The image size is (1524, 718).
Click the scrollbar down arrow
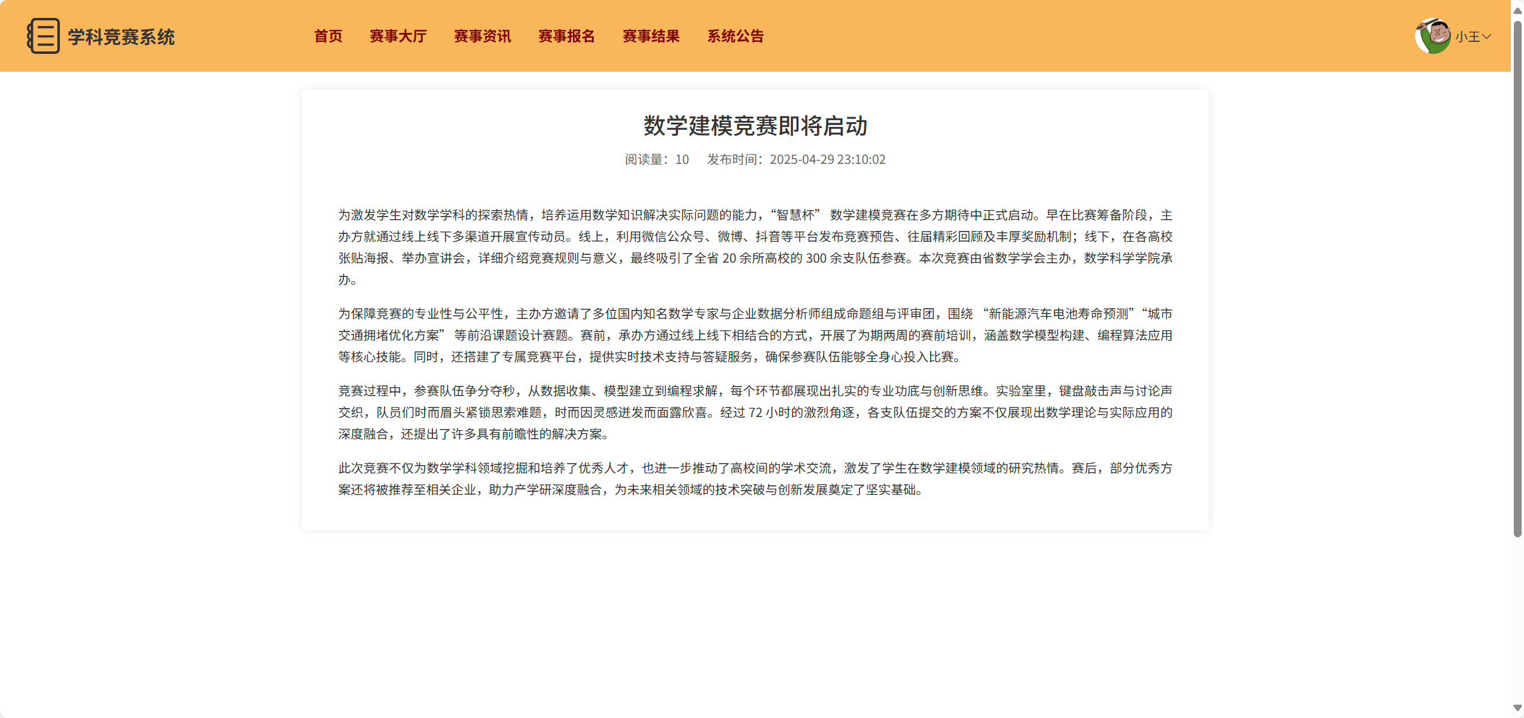pos(1517,708)
